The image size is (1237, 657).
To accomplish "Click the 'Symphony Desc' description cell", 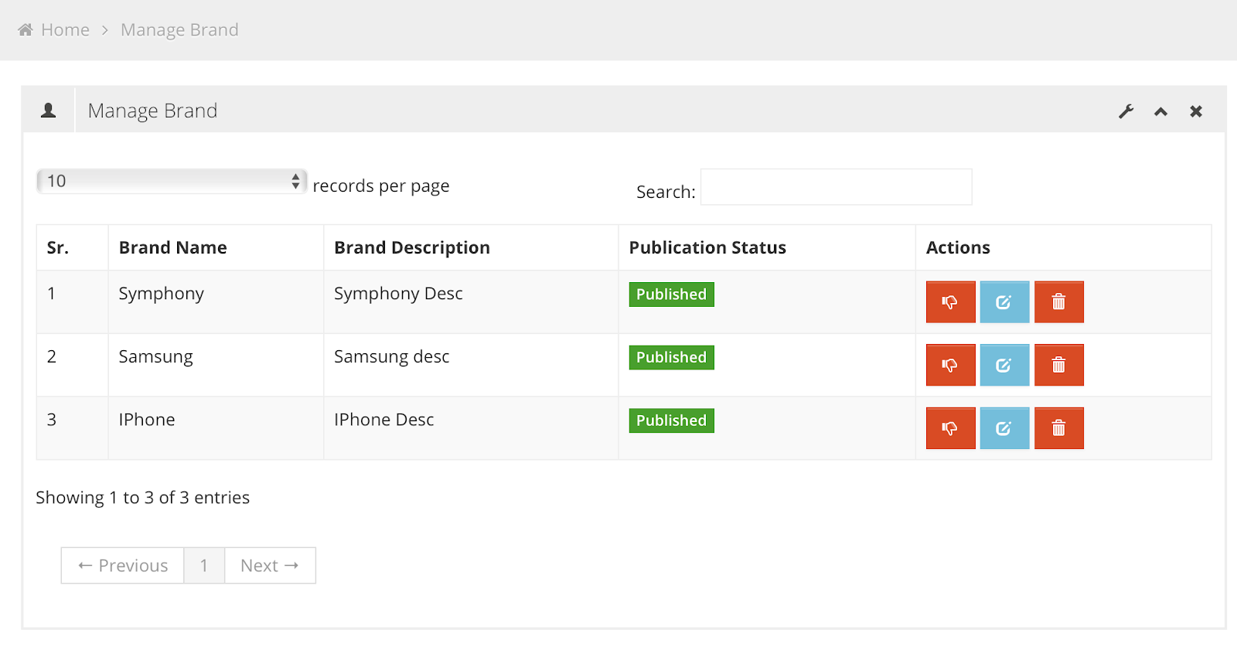I will tap(471, 301).
